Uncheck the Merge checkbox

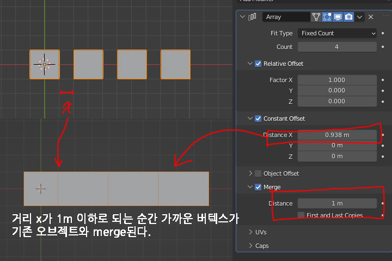258,187
